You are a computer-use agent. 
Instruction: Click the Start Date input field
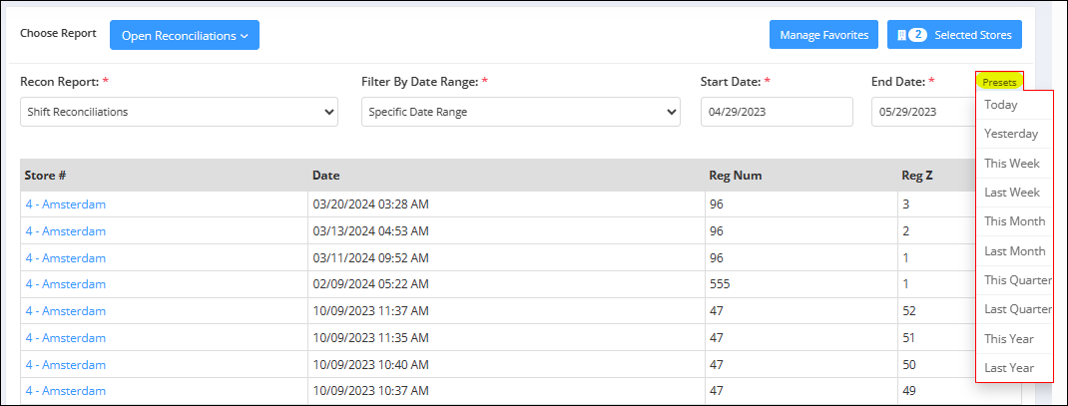point(777,112)
